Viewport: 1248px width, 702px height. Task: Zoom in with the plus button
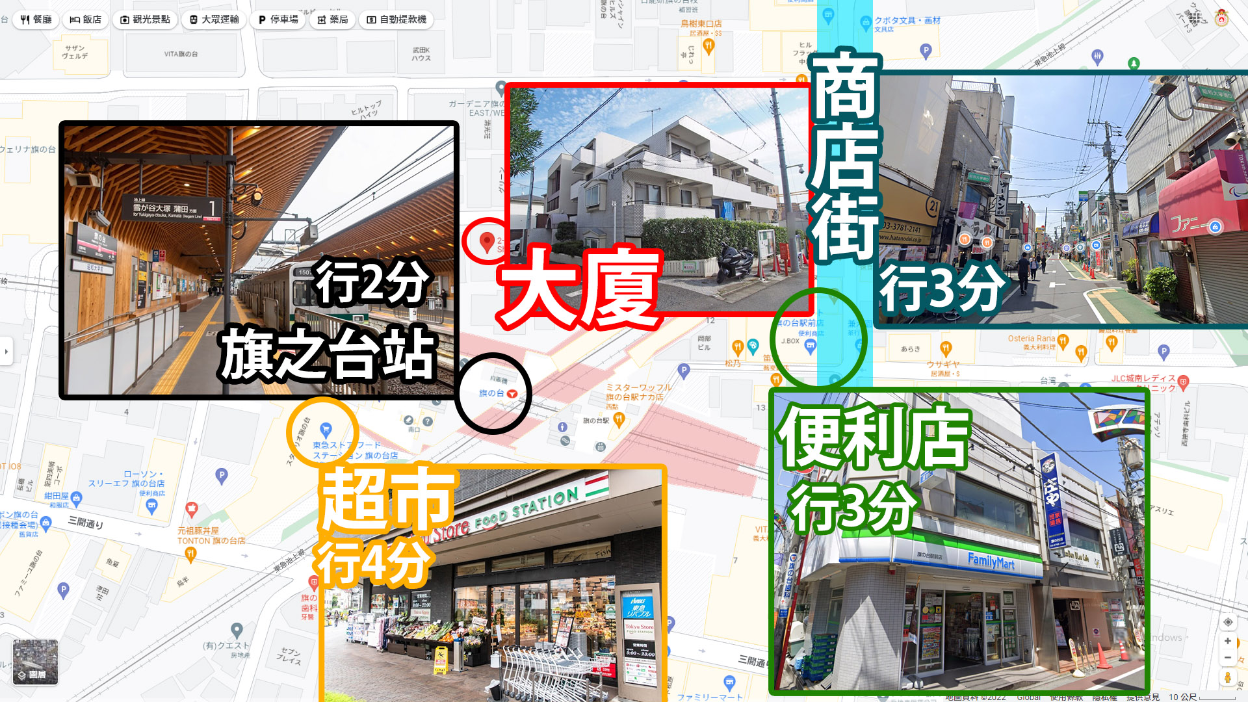[1228, 641]
